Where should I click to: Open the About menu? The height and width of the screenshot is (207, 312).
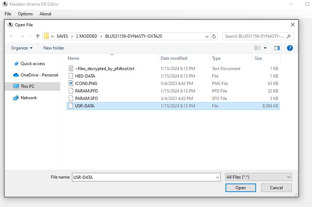tap(45, 14)
